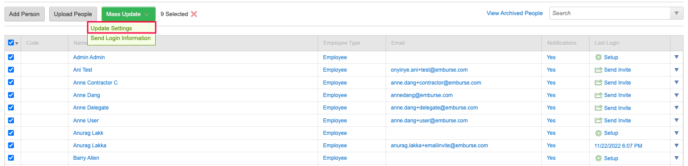Expand the row actions arrow for Admin Admin
The image size is (688, 166).
(676, 57)
